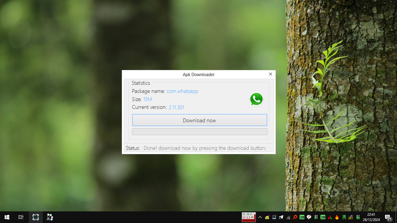Open Task View on the taskbar
This screenshot has height=223, width=397.
tap(21, 217)
